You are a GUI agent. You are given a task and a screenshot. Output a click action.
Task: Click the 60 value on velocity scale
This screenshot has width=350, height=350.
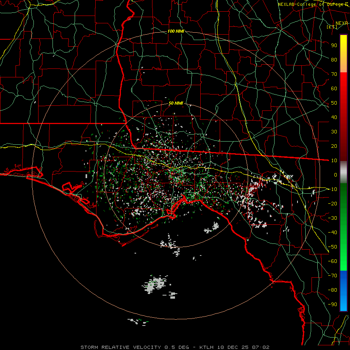[x=334, y=89]
